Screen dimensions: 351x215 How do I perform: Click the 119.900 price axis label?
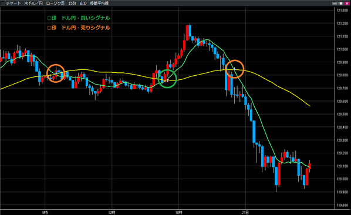click(342, 192)
